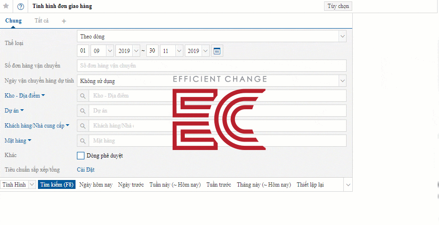Expand Khách hàng/Nhà cung cấp label menu

pyautogui.click(x=68, y=126)
